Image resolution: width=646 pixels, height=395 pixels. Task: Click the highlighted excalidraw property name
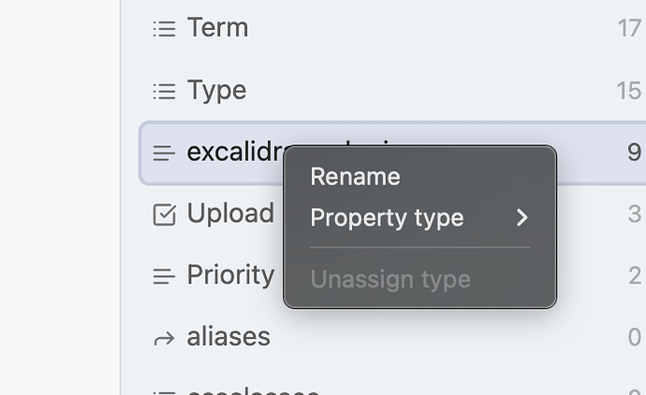(x=235, y=152)
